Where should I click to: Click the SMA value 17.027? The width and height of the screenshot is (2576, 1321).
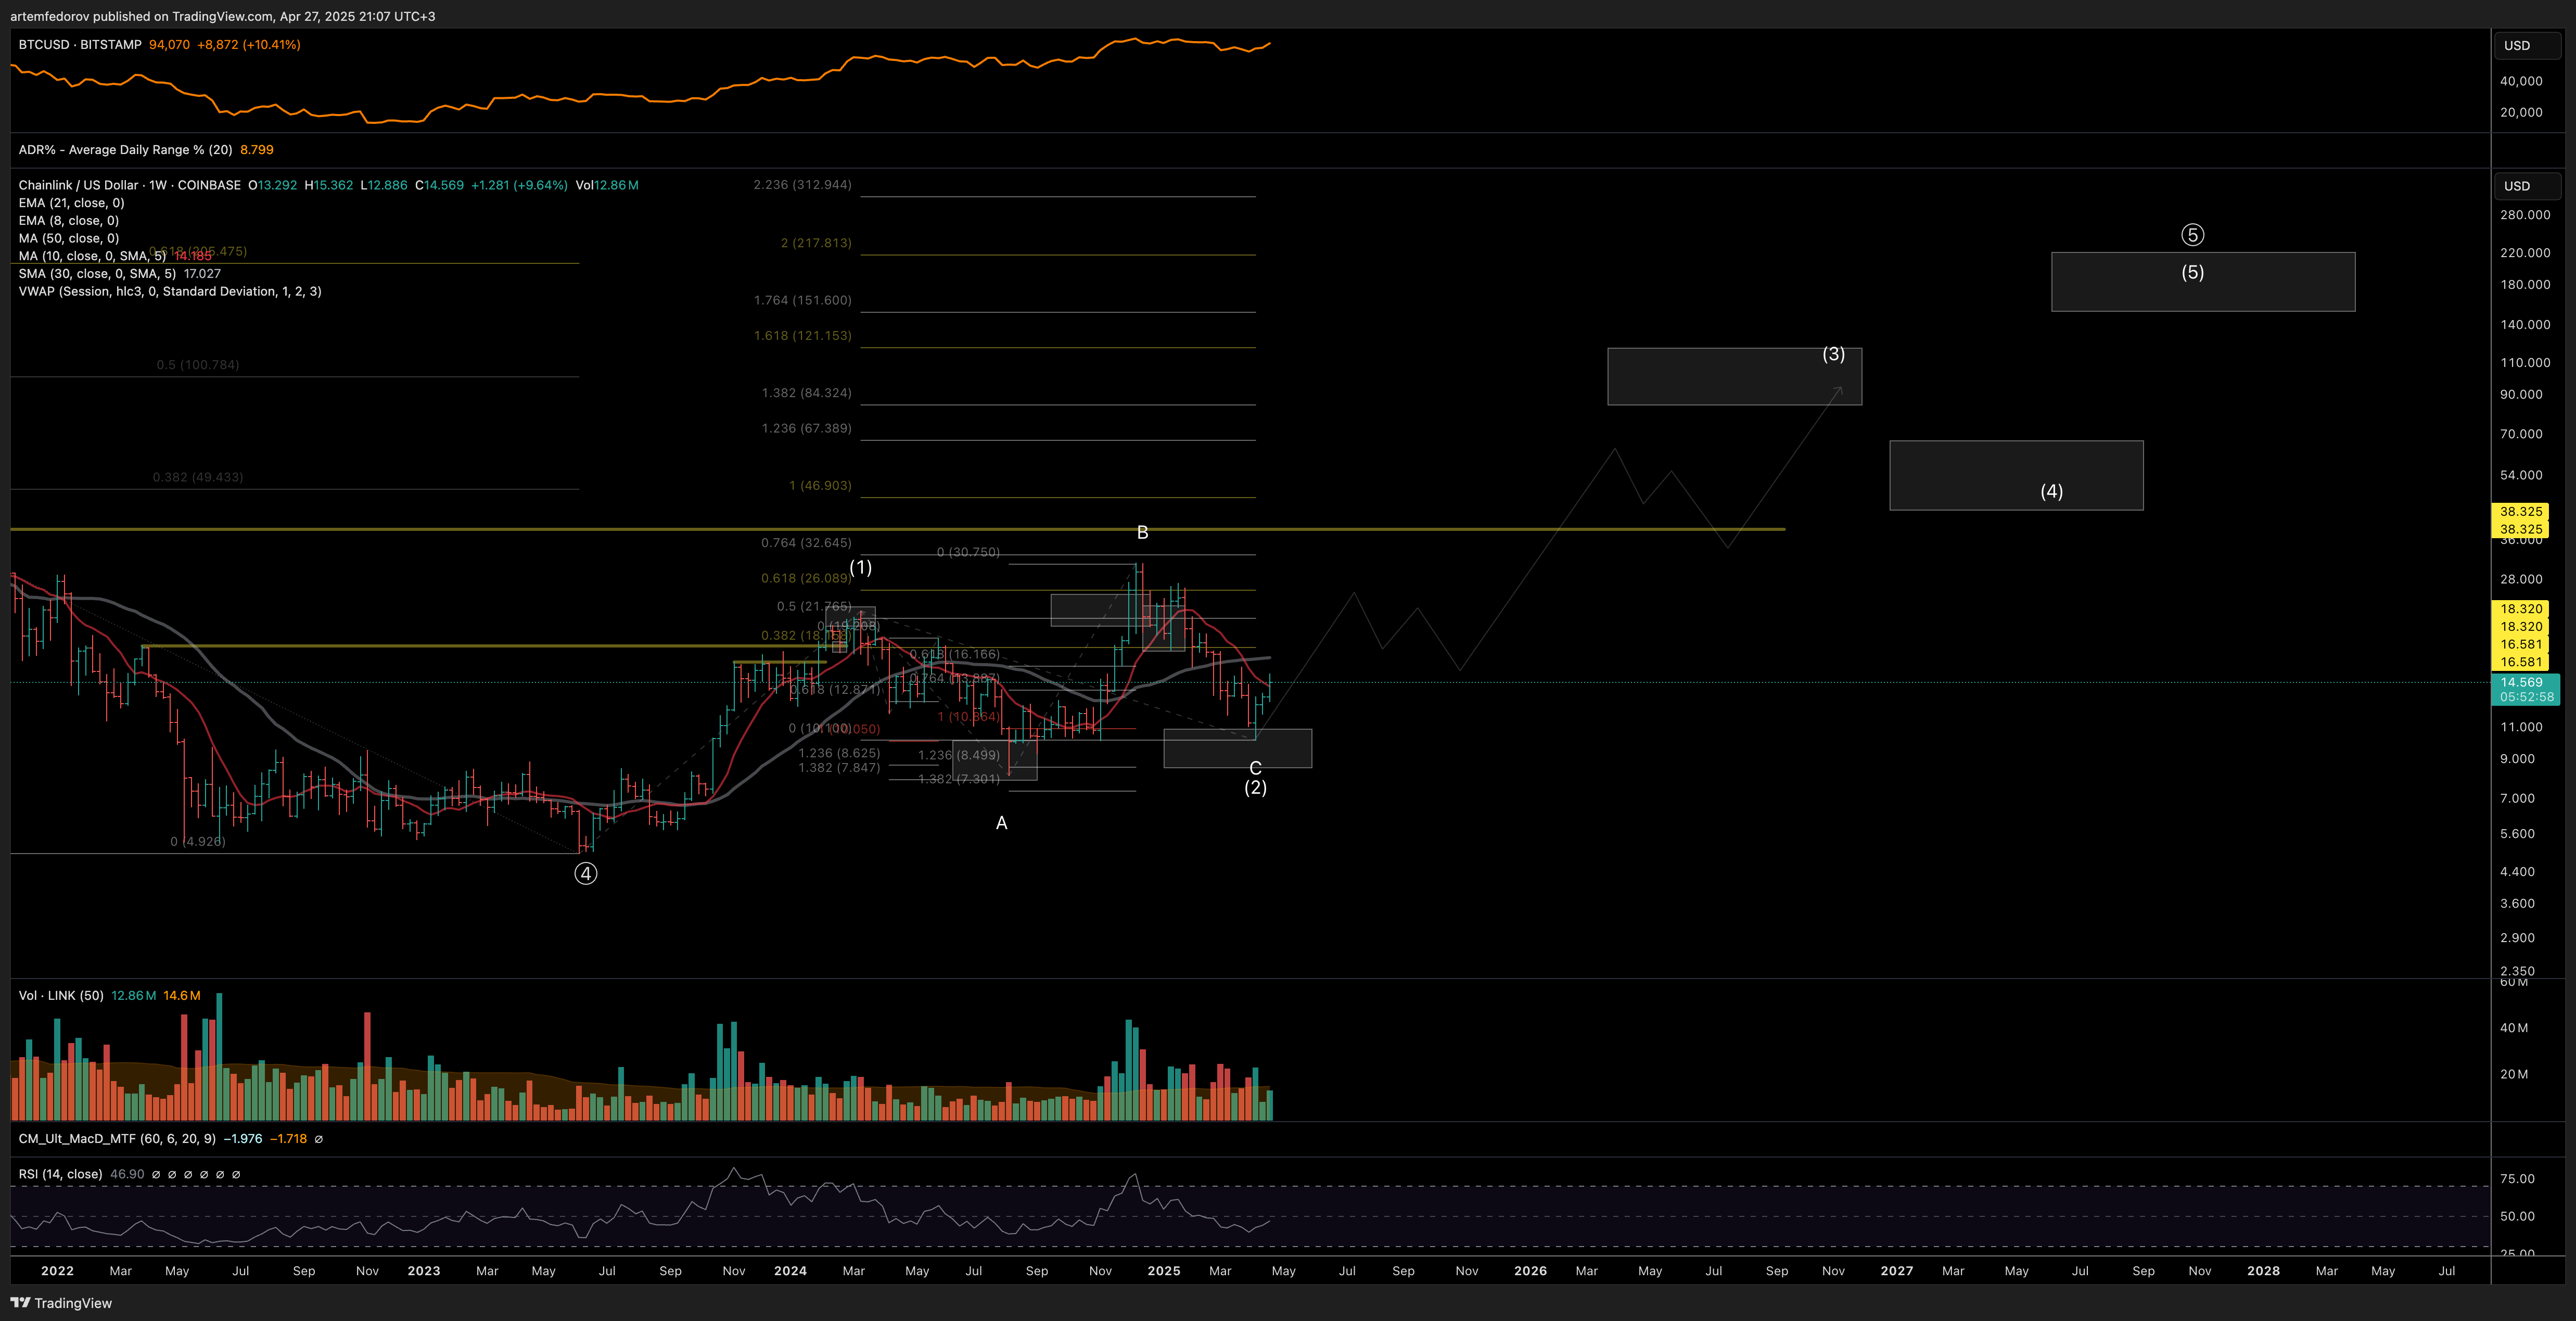tap(202, 274)
